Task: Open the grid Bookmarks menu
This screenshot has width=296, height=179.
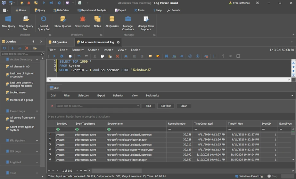Action: coord(152,96)
